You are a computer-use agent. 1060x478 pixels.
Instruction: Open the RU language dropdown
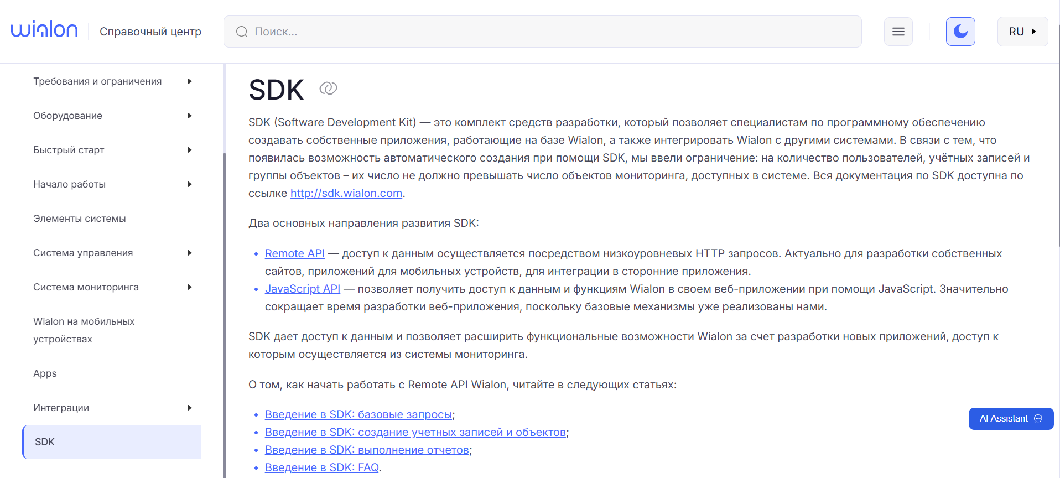(x=1022, y=32)
